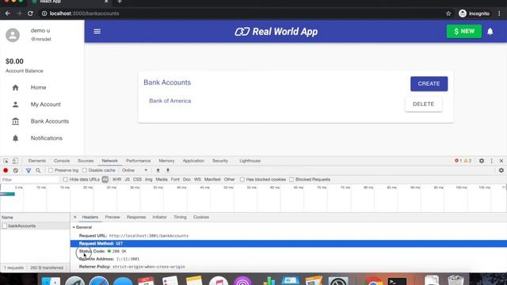507x285 pixels.
Task: Open Notifications in sidebar
Action: [x=47, y=139]
